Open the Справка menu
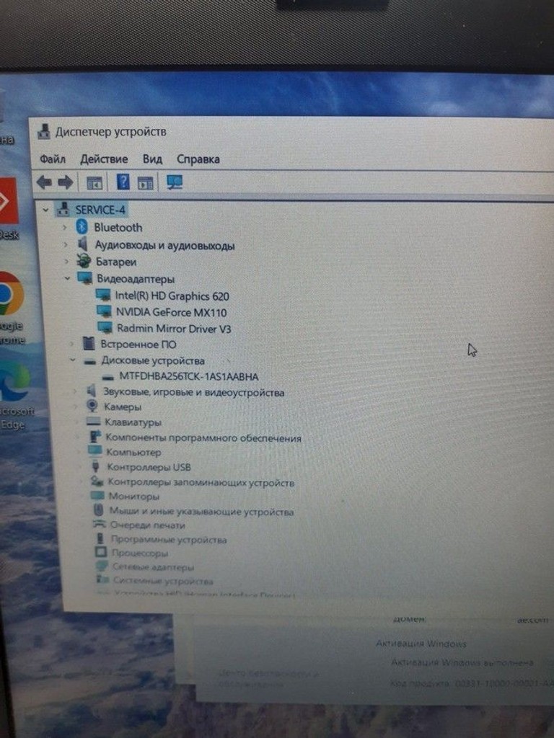The height and width of the screenshot is (738, 554). (198, 159)
